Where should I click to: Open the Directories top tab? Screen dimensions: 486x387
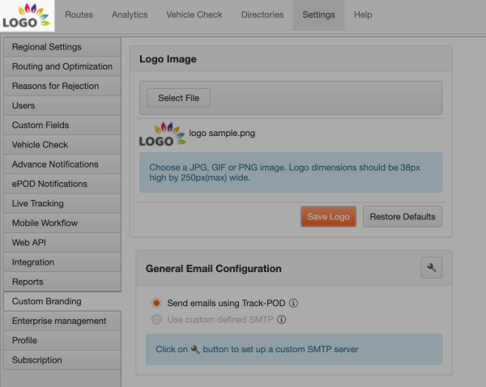pyautogui.click(x=262, y=15)
